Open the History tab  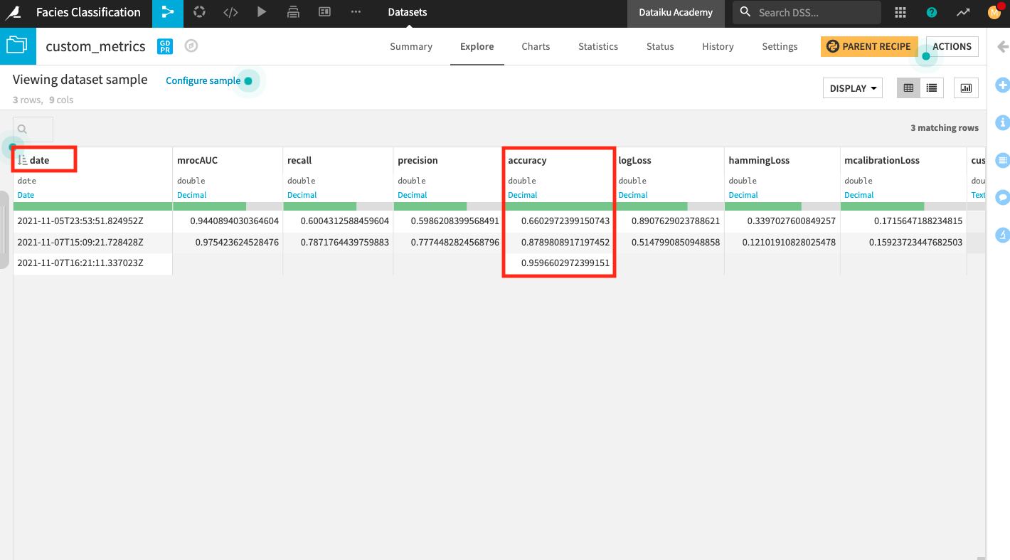click(718, 46)
